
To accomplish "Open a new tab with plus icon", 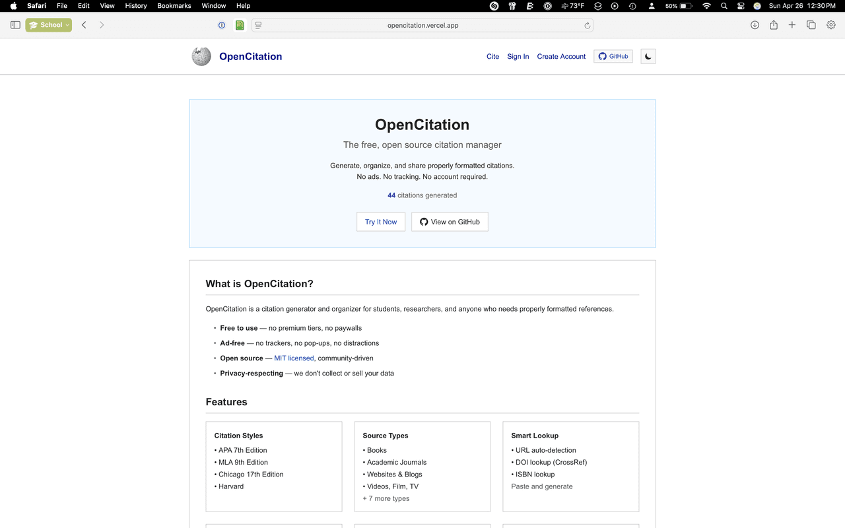I will (792, 25).
